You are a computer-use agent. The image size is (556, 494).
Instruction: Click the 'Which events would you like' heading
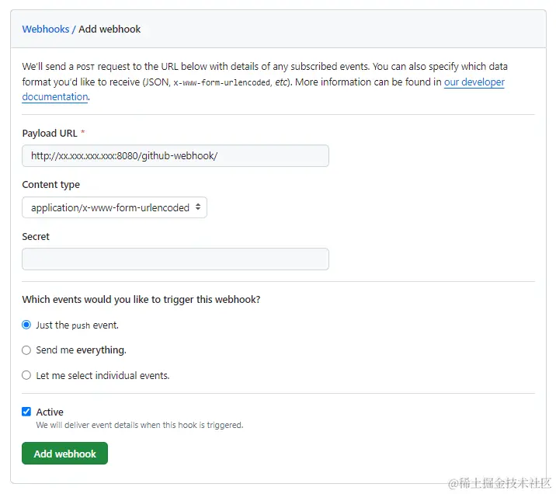[141, 299]
